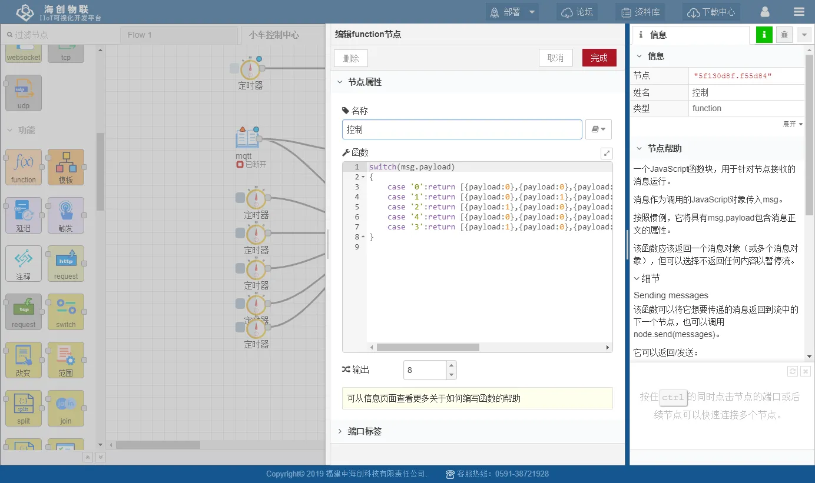815x483 pixels.
Task: Click the fold arrow at line 8
Action: click(x=363, y=237)
